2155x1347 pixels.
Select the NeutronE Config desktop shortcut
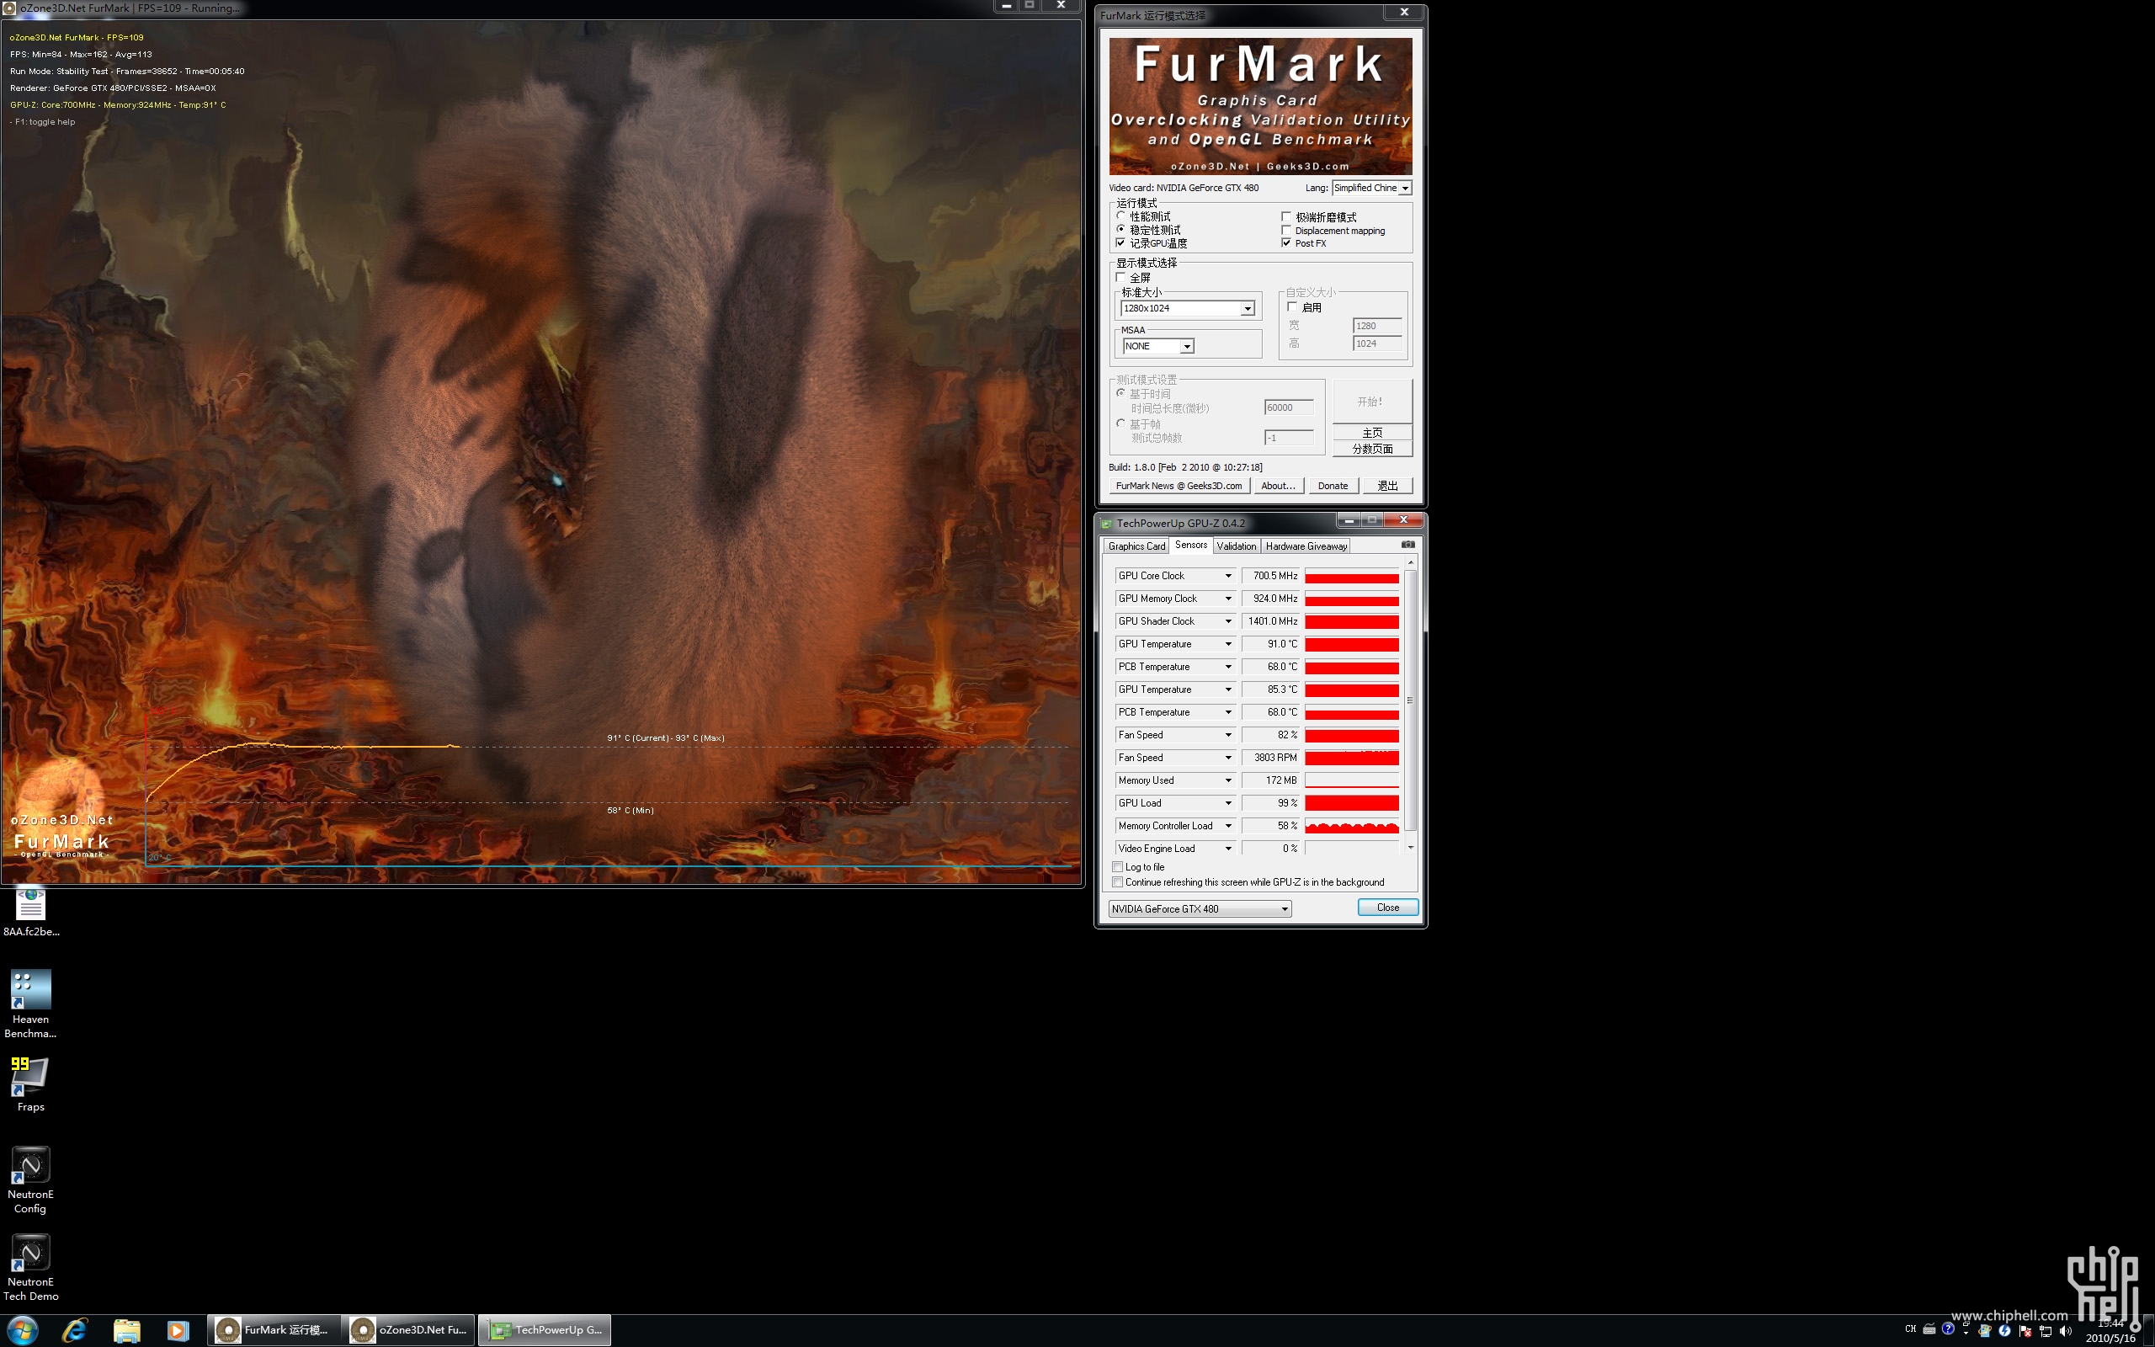coord(30,1179)
